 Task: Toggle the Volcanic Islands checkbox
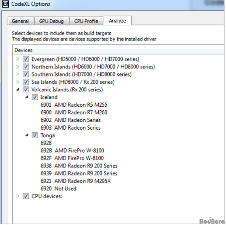[x=26, y=89]
